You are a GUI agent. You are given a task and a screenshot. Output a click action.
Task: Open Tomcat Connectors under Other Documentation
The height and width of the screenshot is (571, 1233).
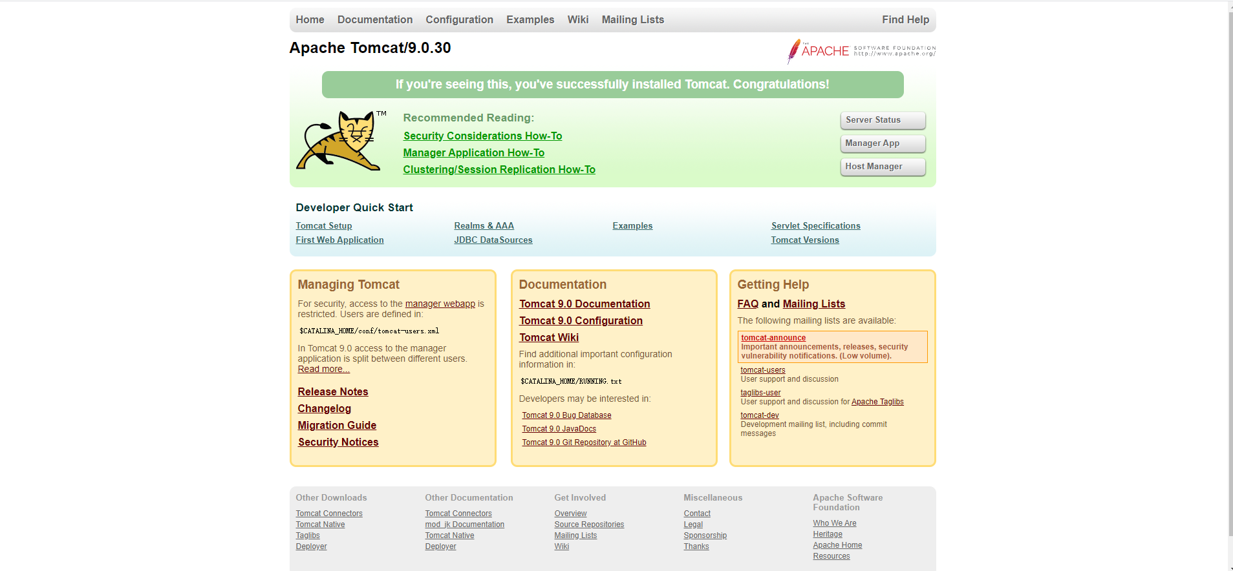tap(458, 514)
